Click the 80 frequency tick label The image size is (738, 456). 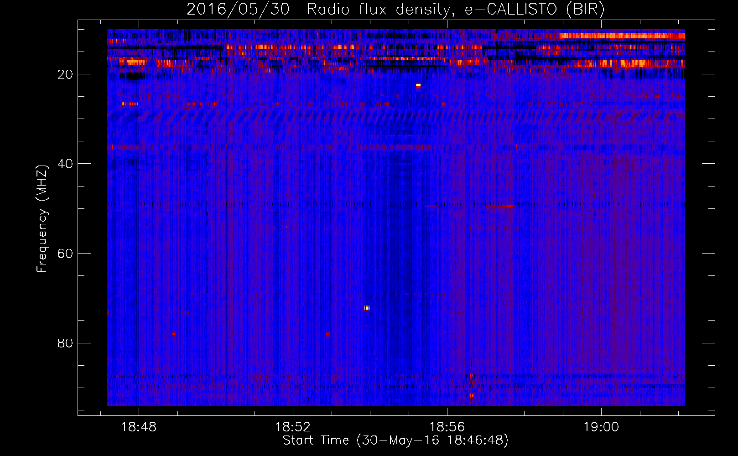[65, 343]
